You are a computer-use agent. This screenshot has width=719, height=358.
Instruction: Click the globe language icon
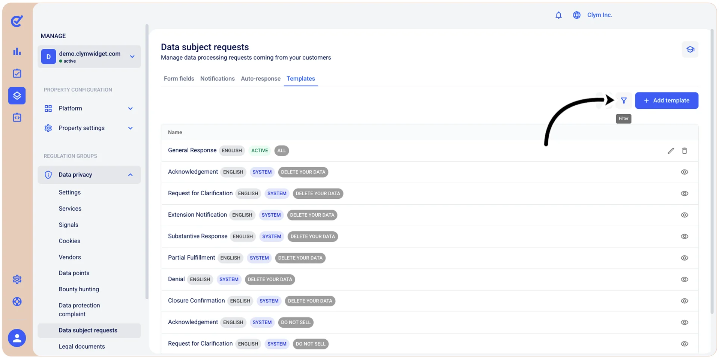tap(576, 15)
